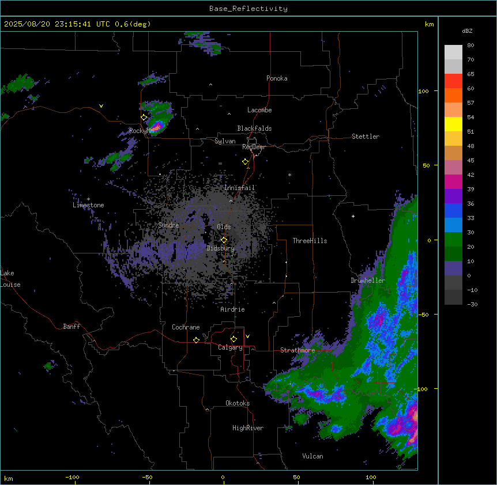Viewport: 497px width, 485px height.
Task: Click the yellow diamond marker south of RedDeer
Action: coord(245,162)
